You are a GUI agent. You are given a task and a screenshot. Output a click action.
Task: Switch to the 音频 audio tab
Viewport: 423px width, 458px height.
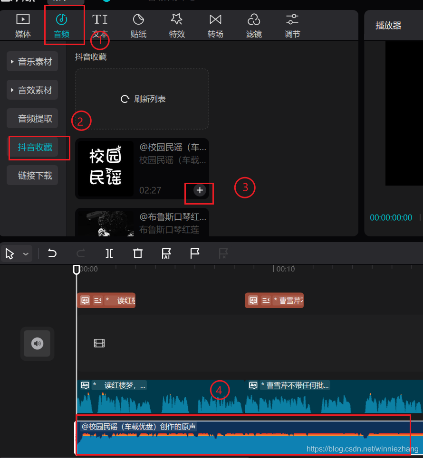tap(61, 26)
